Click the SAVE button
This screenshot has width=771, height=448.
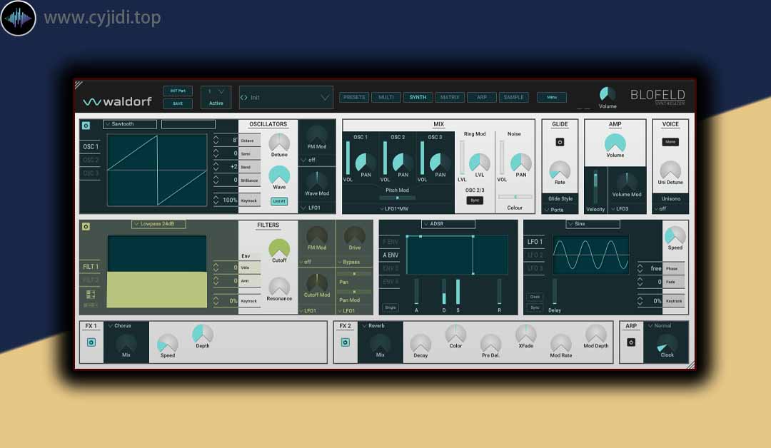[178, 103]
